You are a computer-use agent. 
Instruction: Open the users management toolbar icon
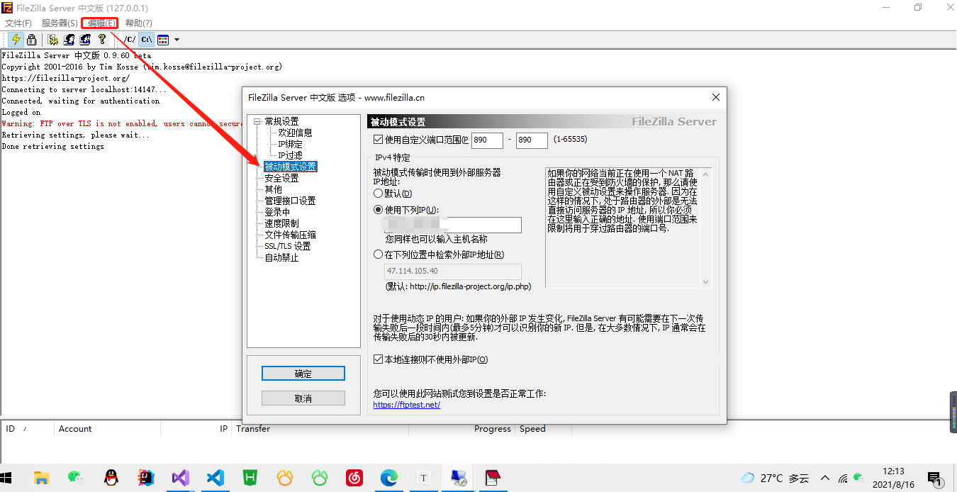pyautogui.click(x=69, y=40)
